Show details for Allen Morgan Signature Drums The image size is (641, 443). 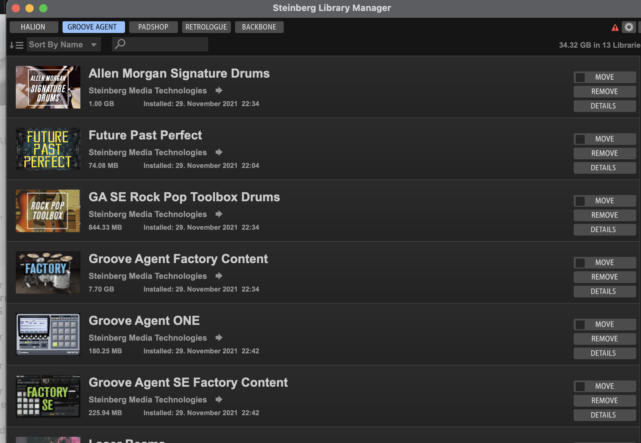605,106
